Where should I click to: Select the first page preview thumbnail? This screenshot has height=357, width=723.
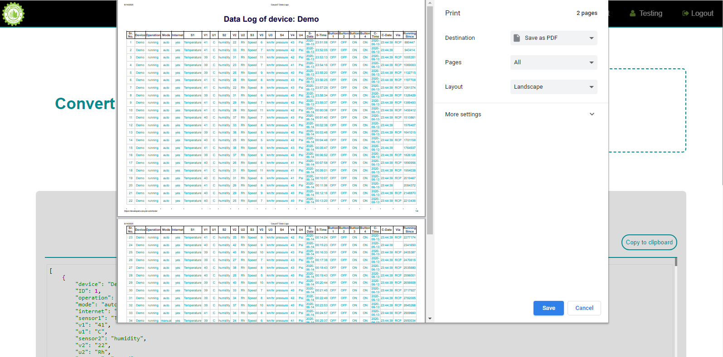coord(271,109)
